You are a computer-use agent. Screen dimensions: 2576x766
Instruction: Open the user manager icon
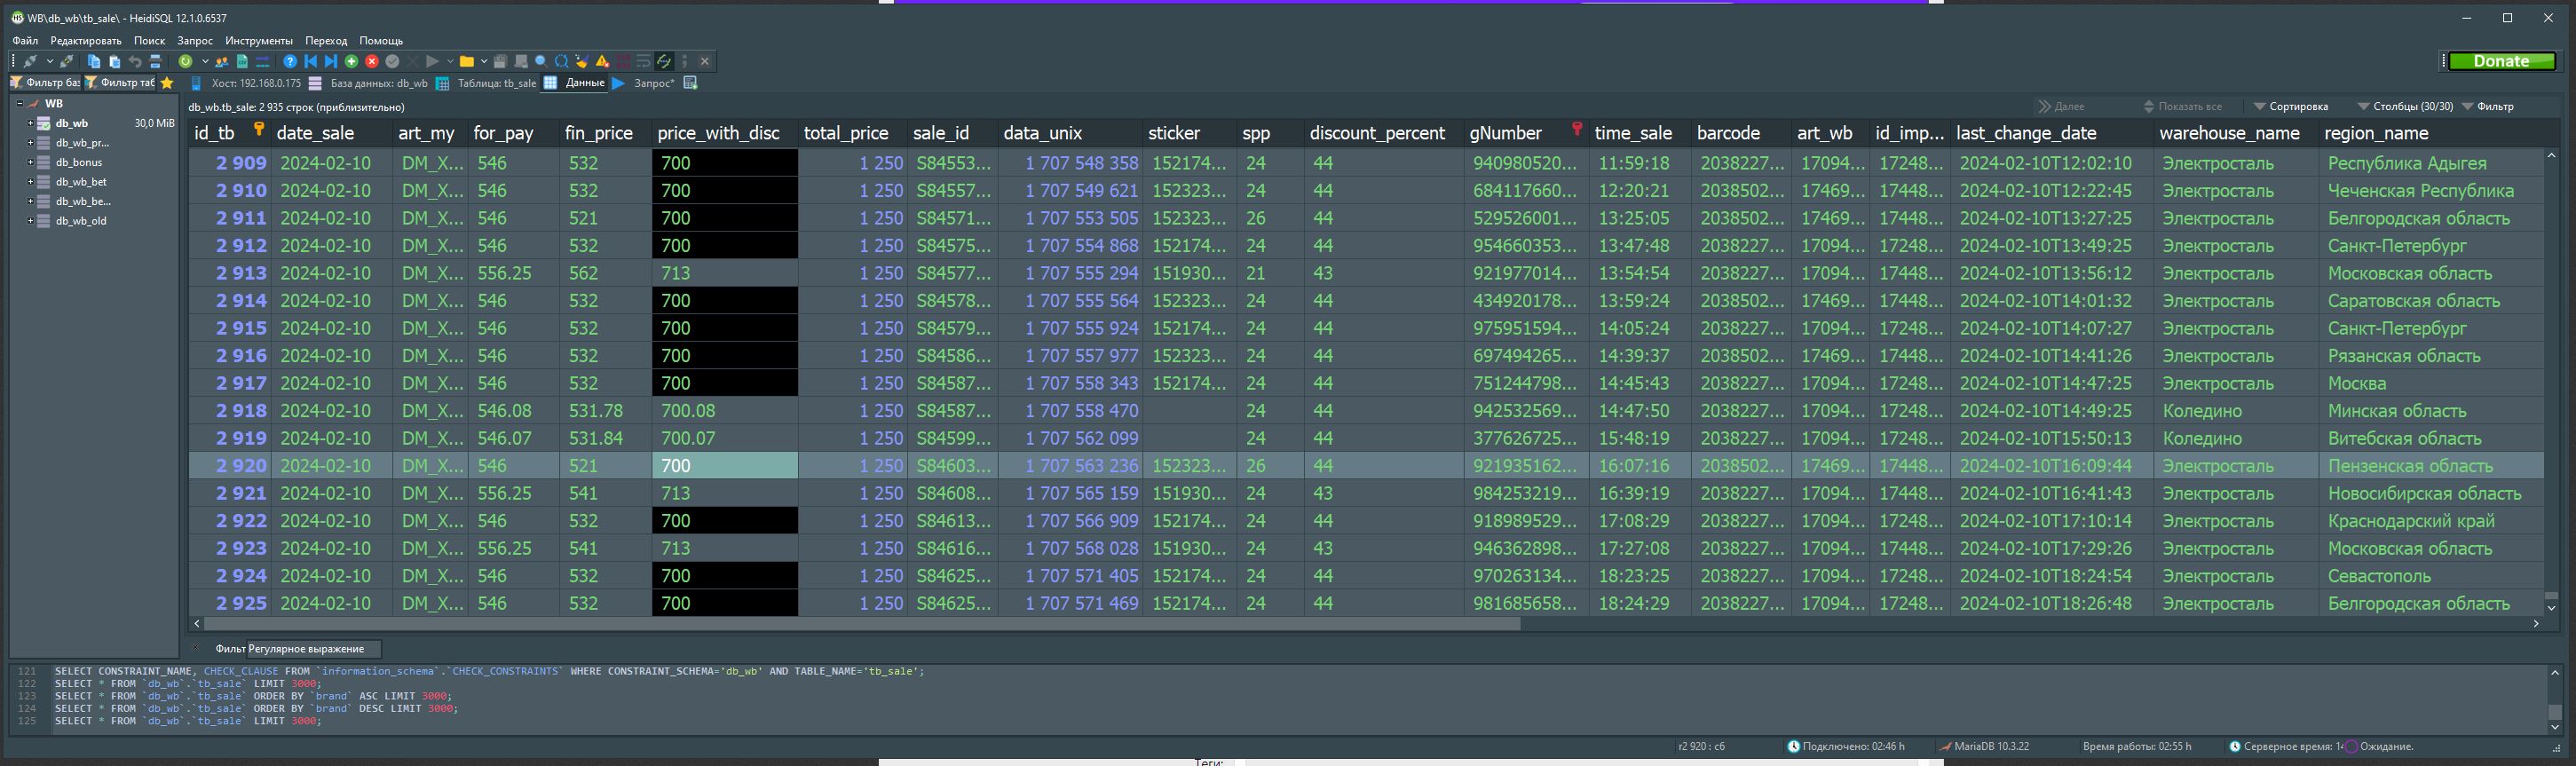click(222, 61)
